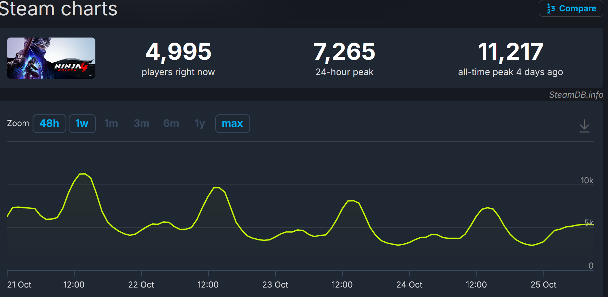Click the Ninja Gaiden 4 game thumbnail

51,58
